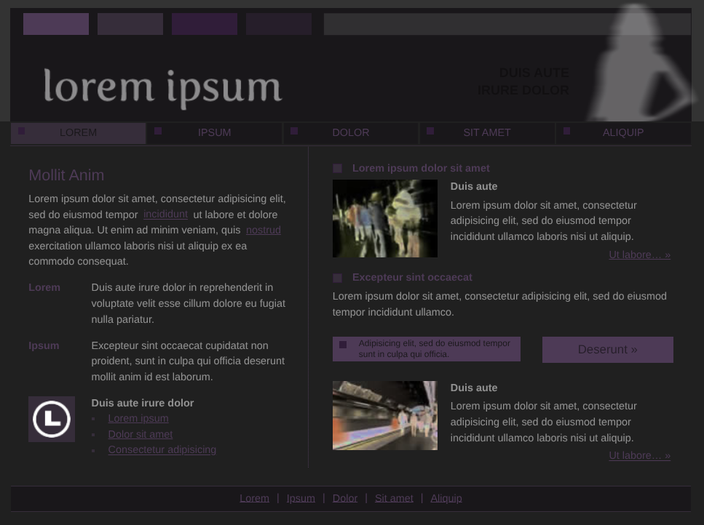Follow the 'nostrud' inline link
The height and width of the screenshot is (525, 704).
point(263,231)
